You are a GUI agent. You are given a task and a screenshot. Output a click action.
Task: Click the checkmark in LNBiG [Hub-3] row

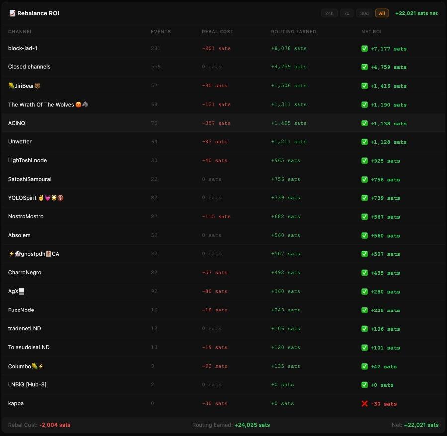(364, 385)
